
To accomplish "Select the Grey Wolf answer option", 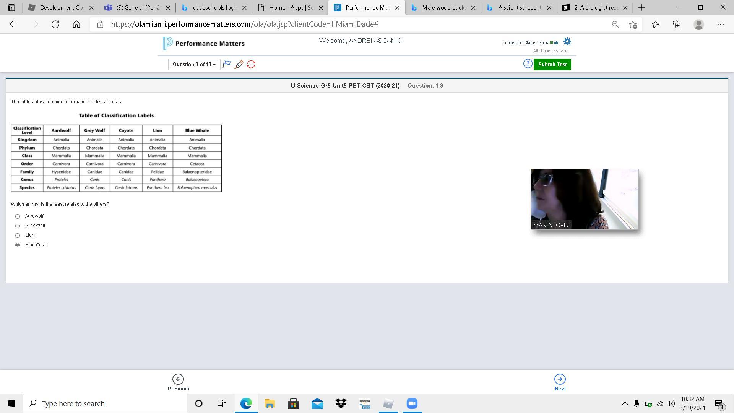I will (18, 226).
